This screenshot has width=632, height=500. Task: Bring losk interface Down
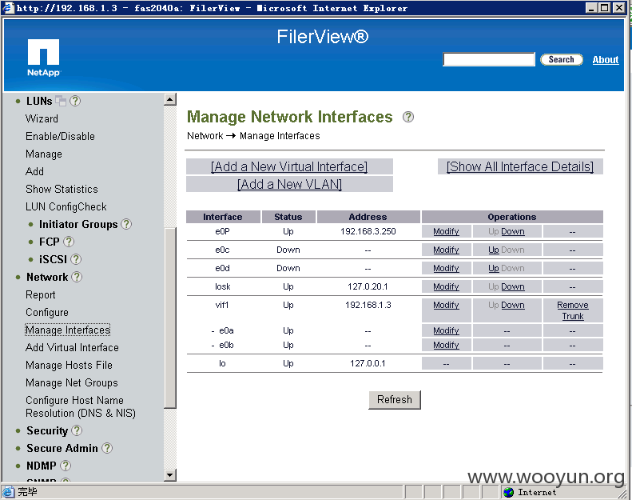point(513,287)
